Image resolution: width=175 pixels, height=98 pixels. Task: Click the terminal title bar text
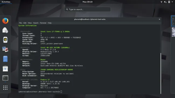point(90,19)
